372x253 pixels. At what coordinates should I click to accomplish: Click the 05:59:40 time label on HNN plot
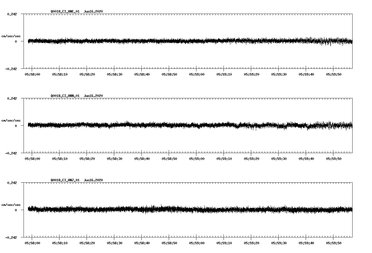[306, 159]
